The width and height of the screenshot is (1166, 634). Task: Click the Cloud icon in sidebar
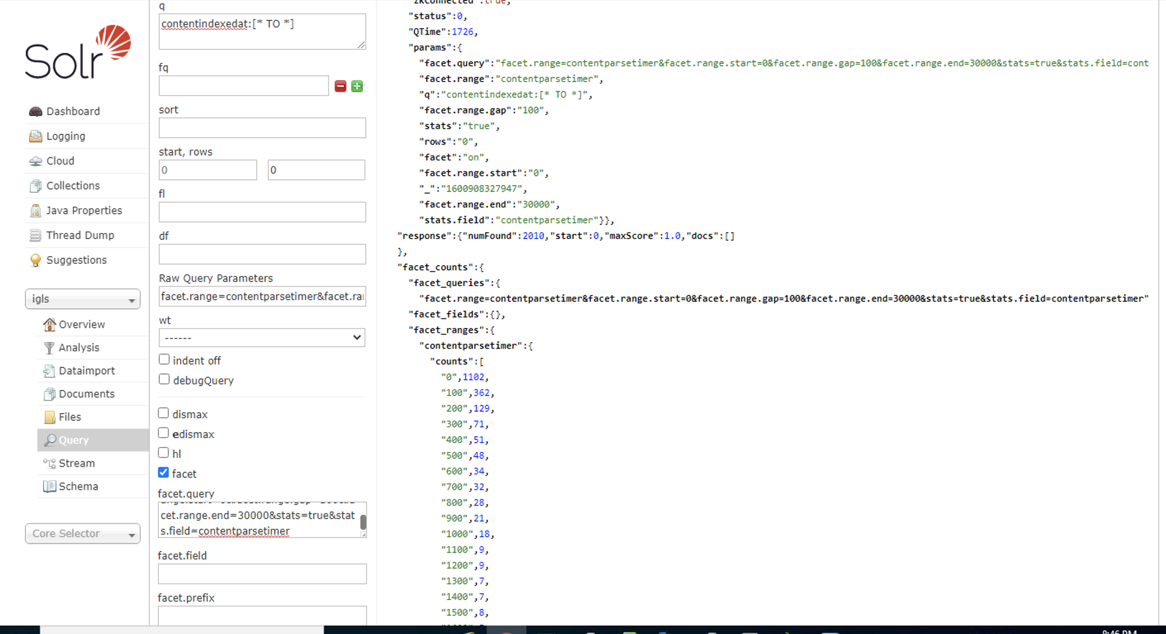coord(35,161)
